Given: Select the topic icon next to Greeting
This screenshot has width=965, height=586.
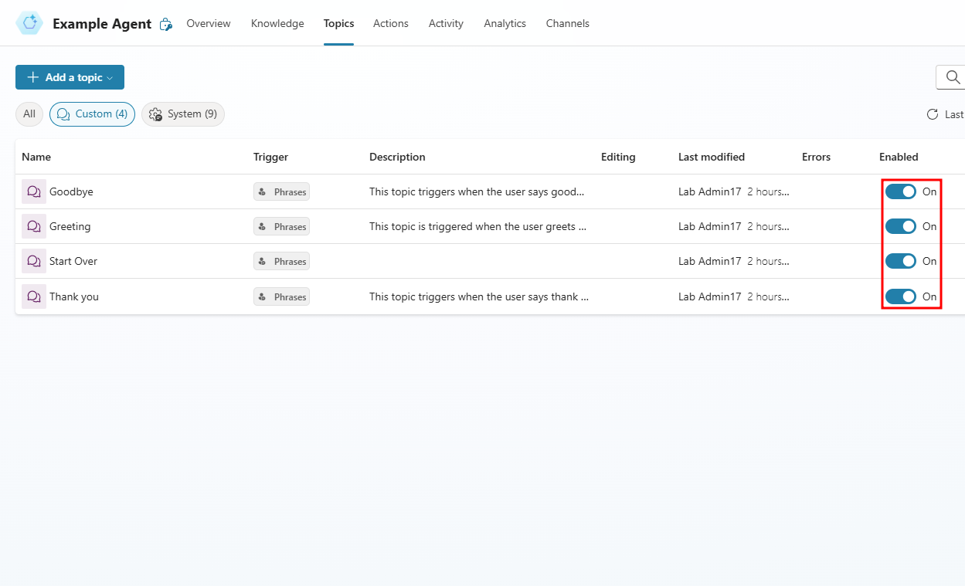Looking at the screenshot, I should coord(34,225).
